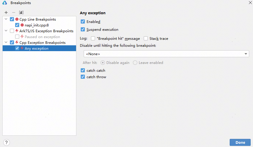Collapse the Cpp Line Breakpoints group
This screenshot has height=147, width=253.
point(6,19)
